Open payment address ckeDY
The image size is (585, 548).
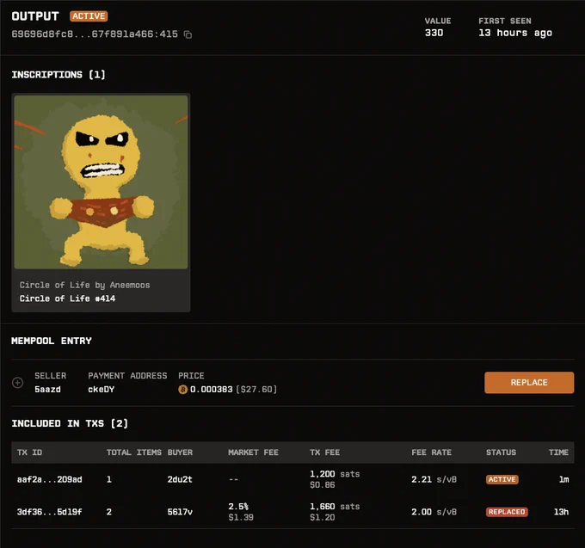pos(102,390)
